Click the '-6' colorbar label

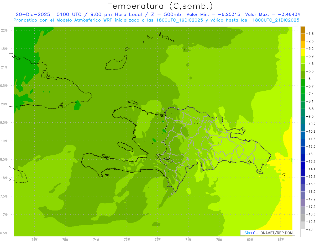point(309,79)
